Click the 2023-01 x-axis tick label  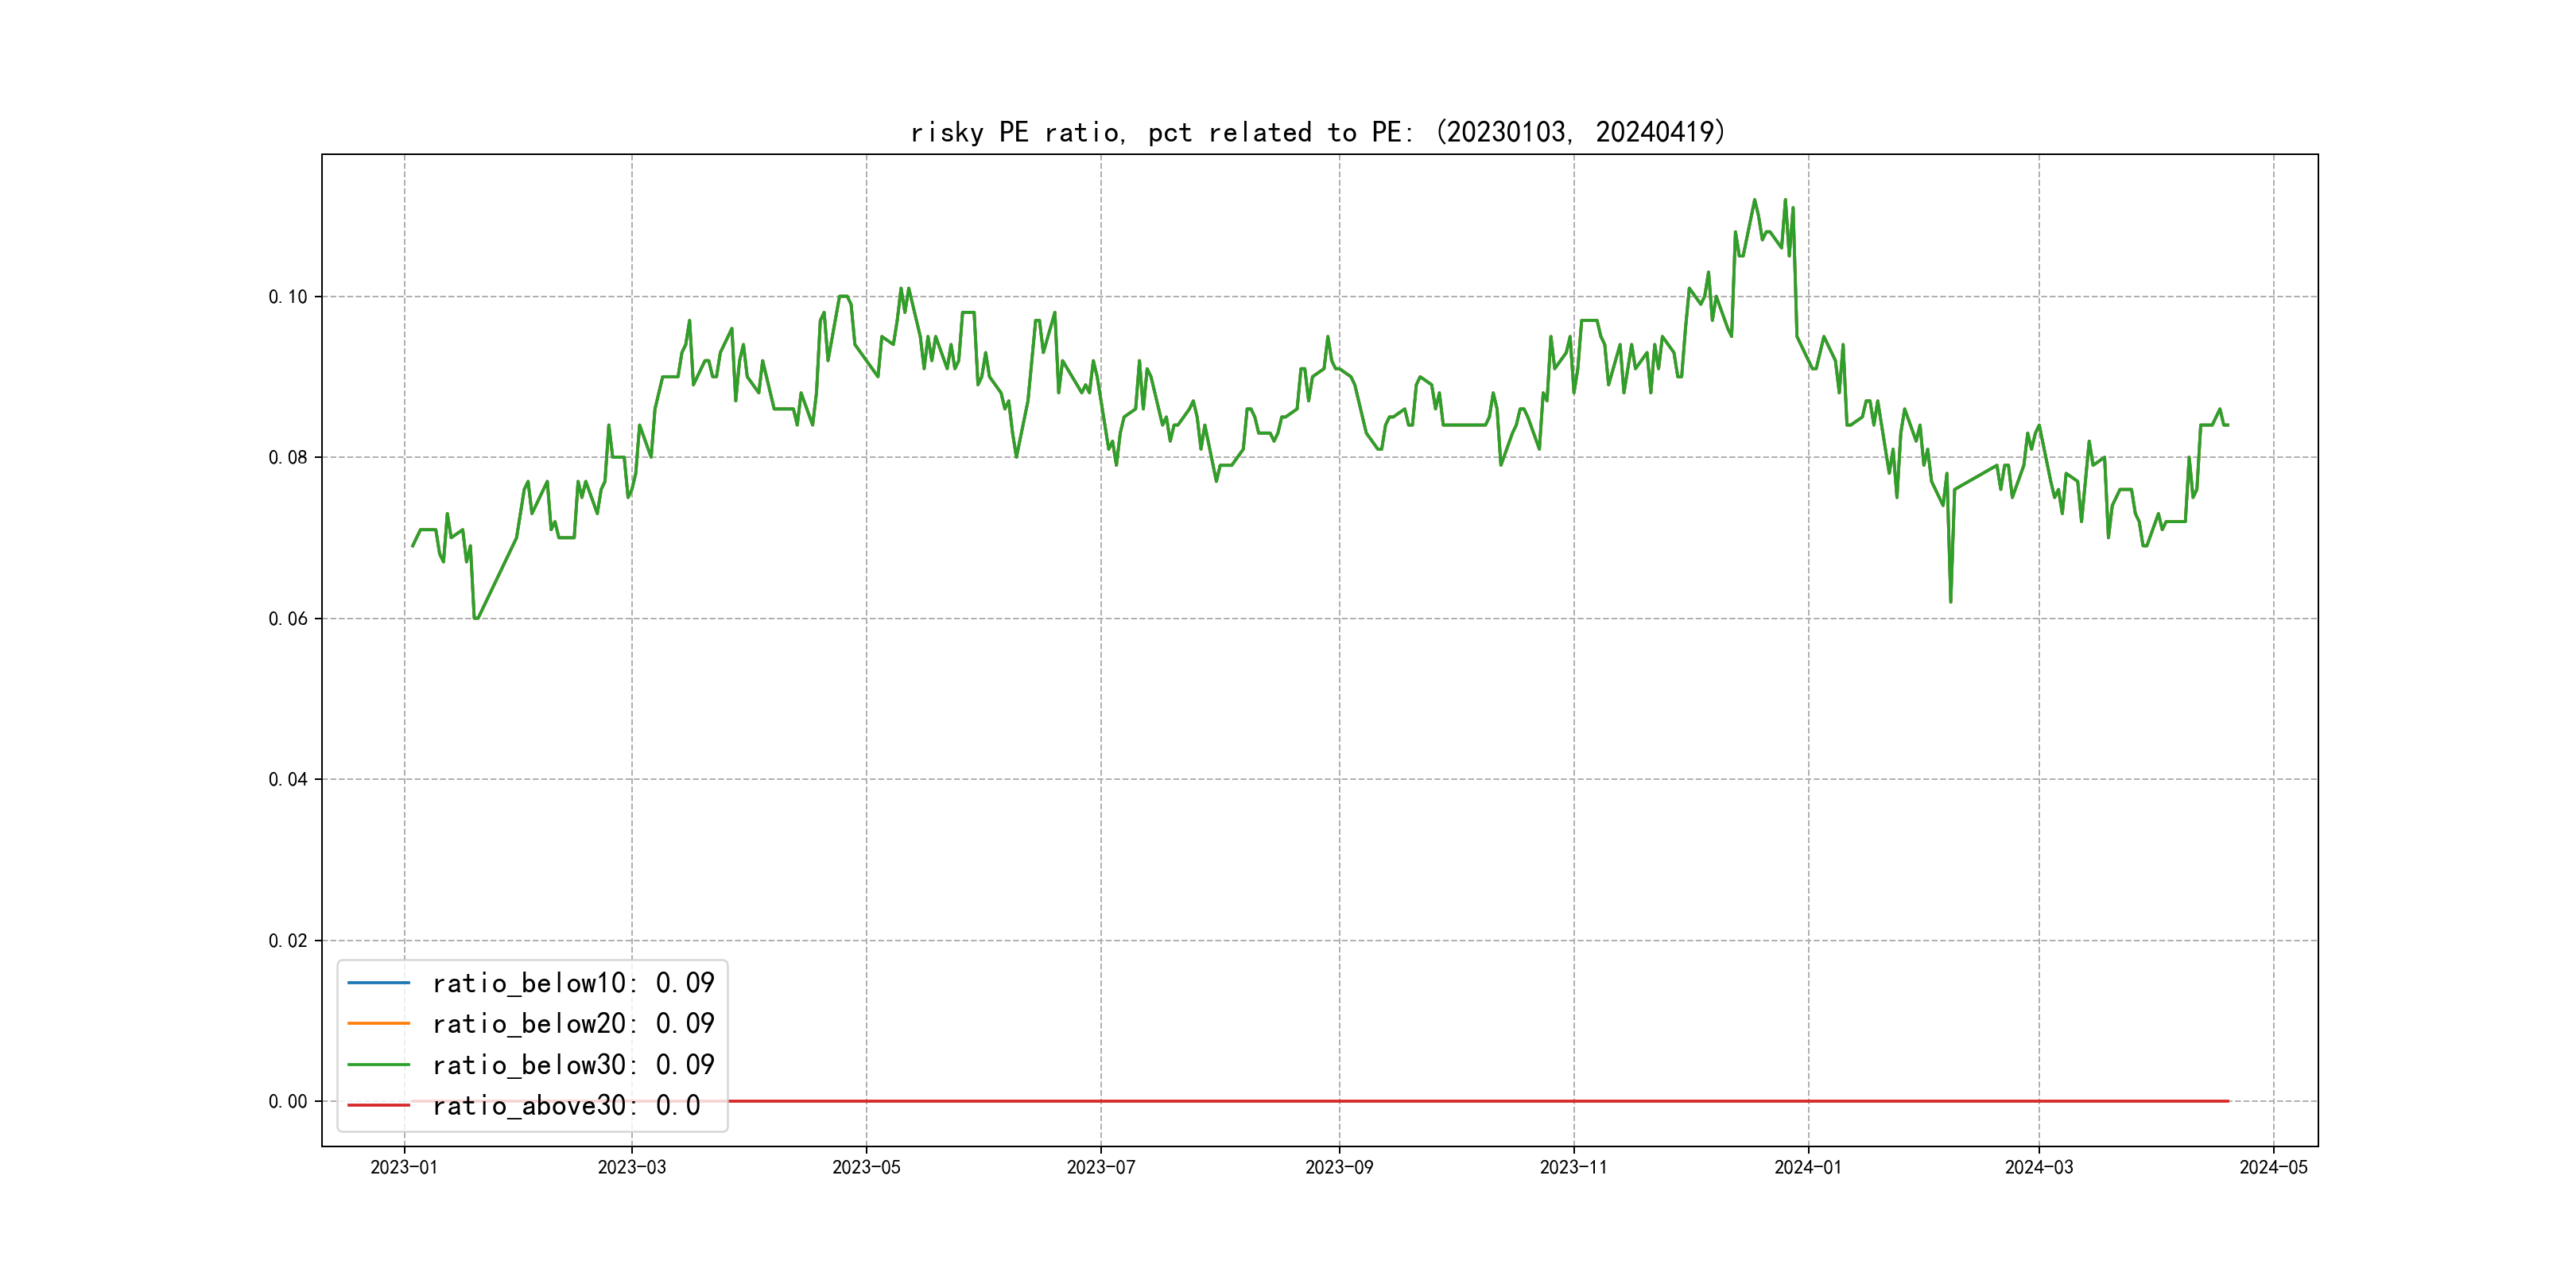[x=404, y=1167]
